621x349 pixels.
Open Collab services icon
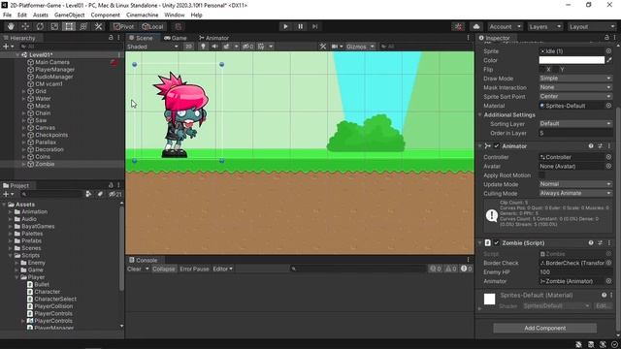(459, 26)
